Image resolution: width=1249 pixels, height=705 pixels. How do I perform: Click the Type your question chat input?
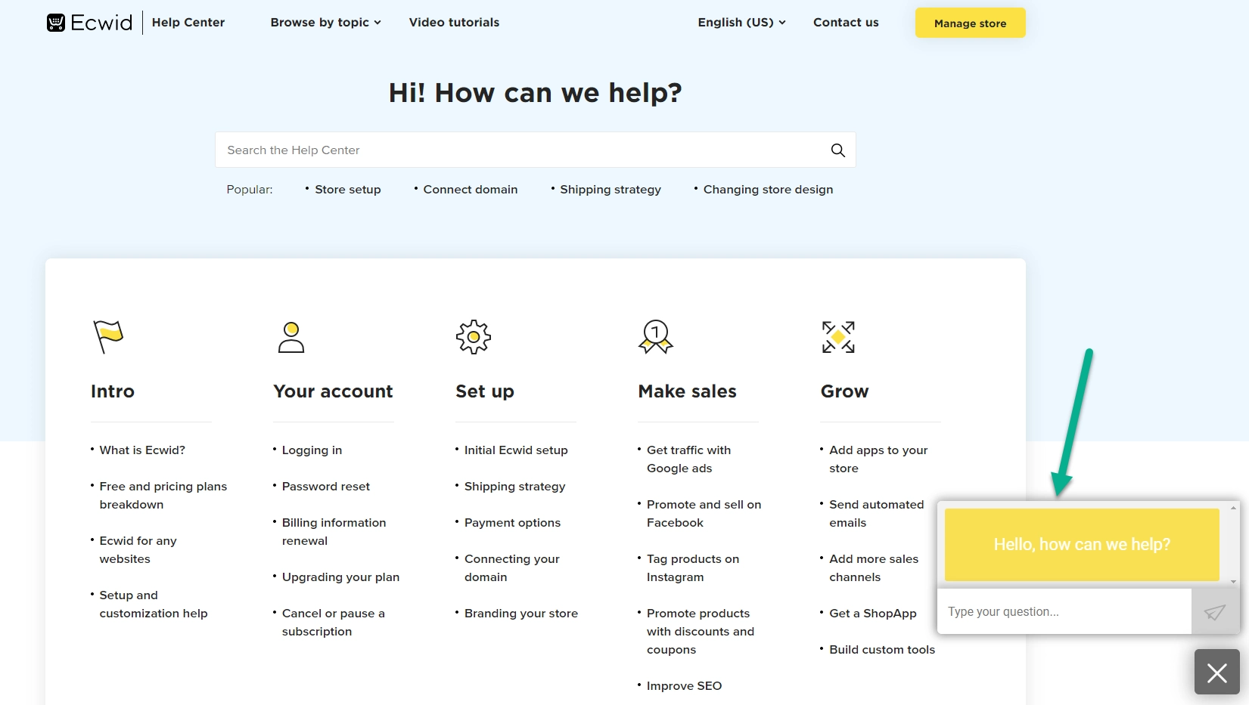pyautogui.click(x=1064, y=611)
